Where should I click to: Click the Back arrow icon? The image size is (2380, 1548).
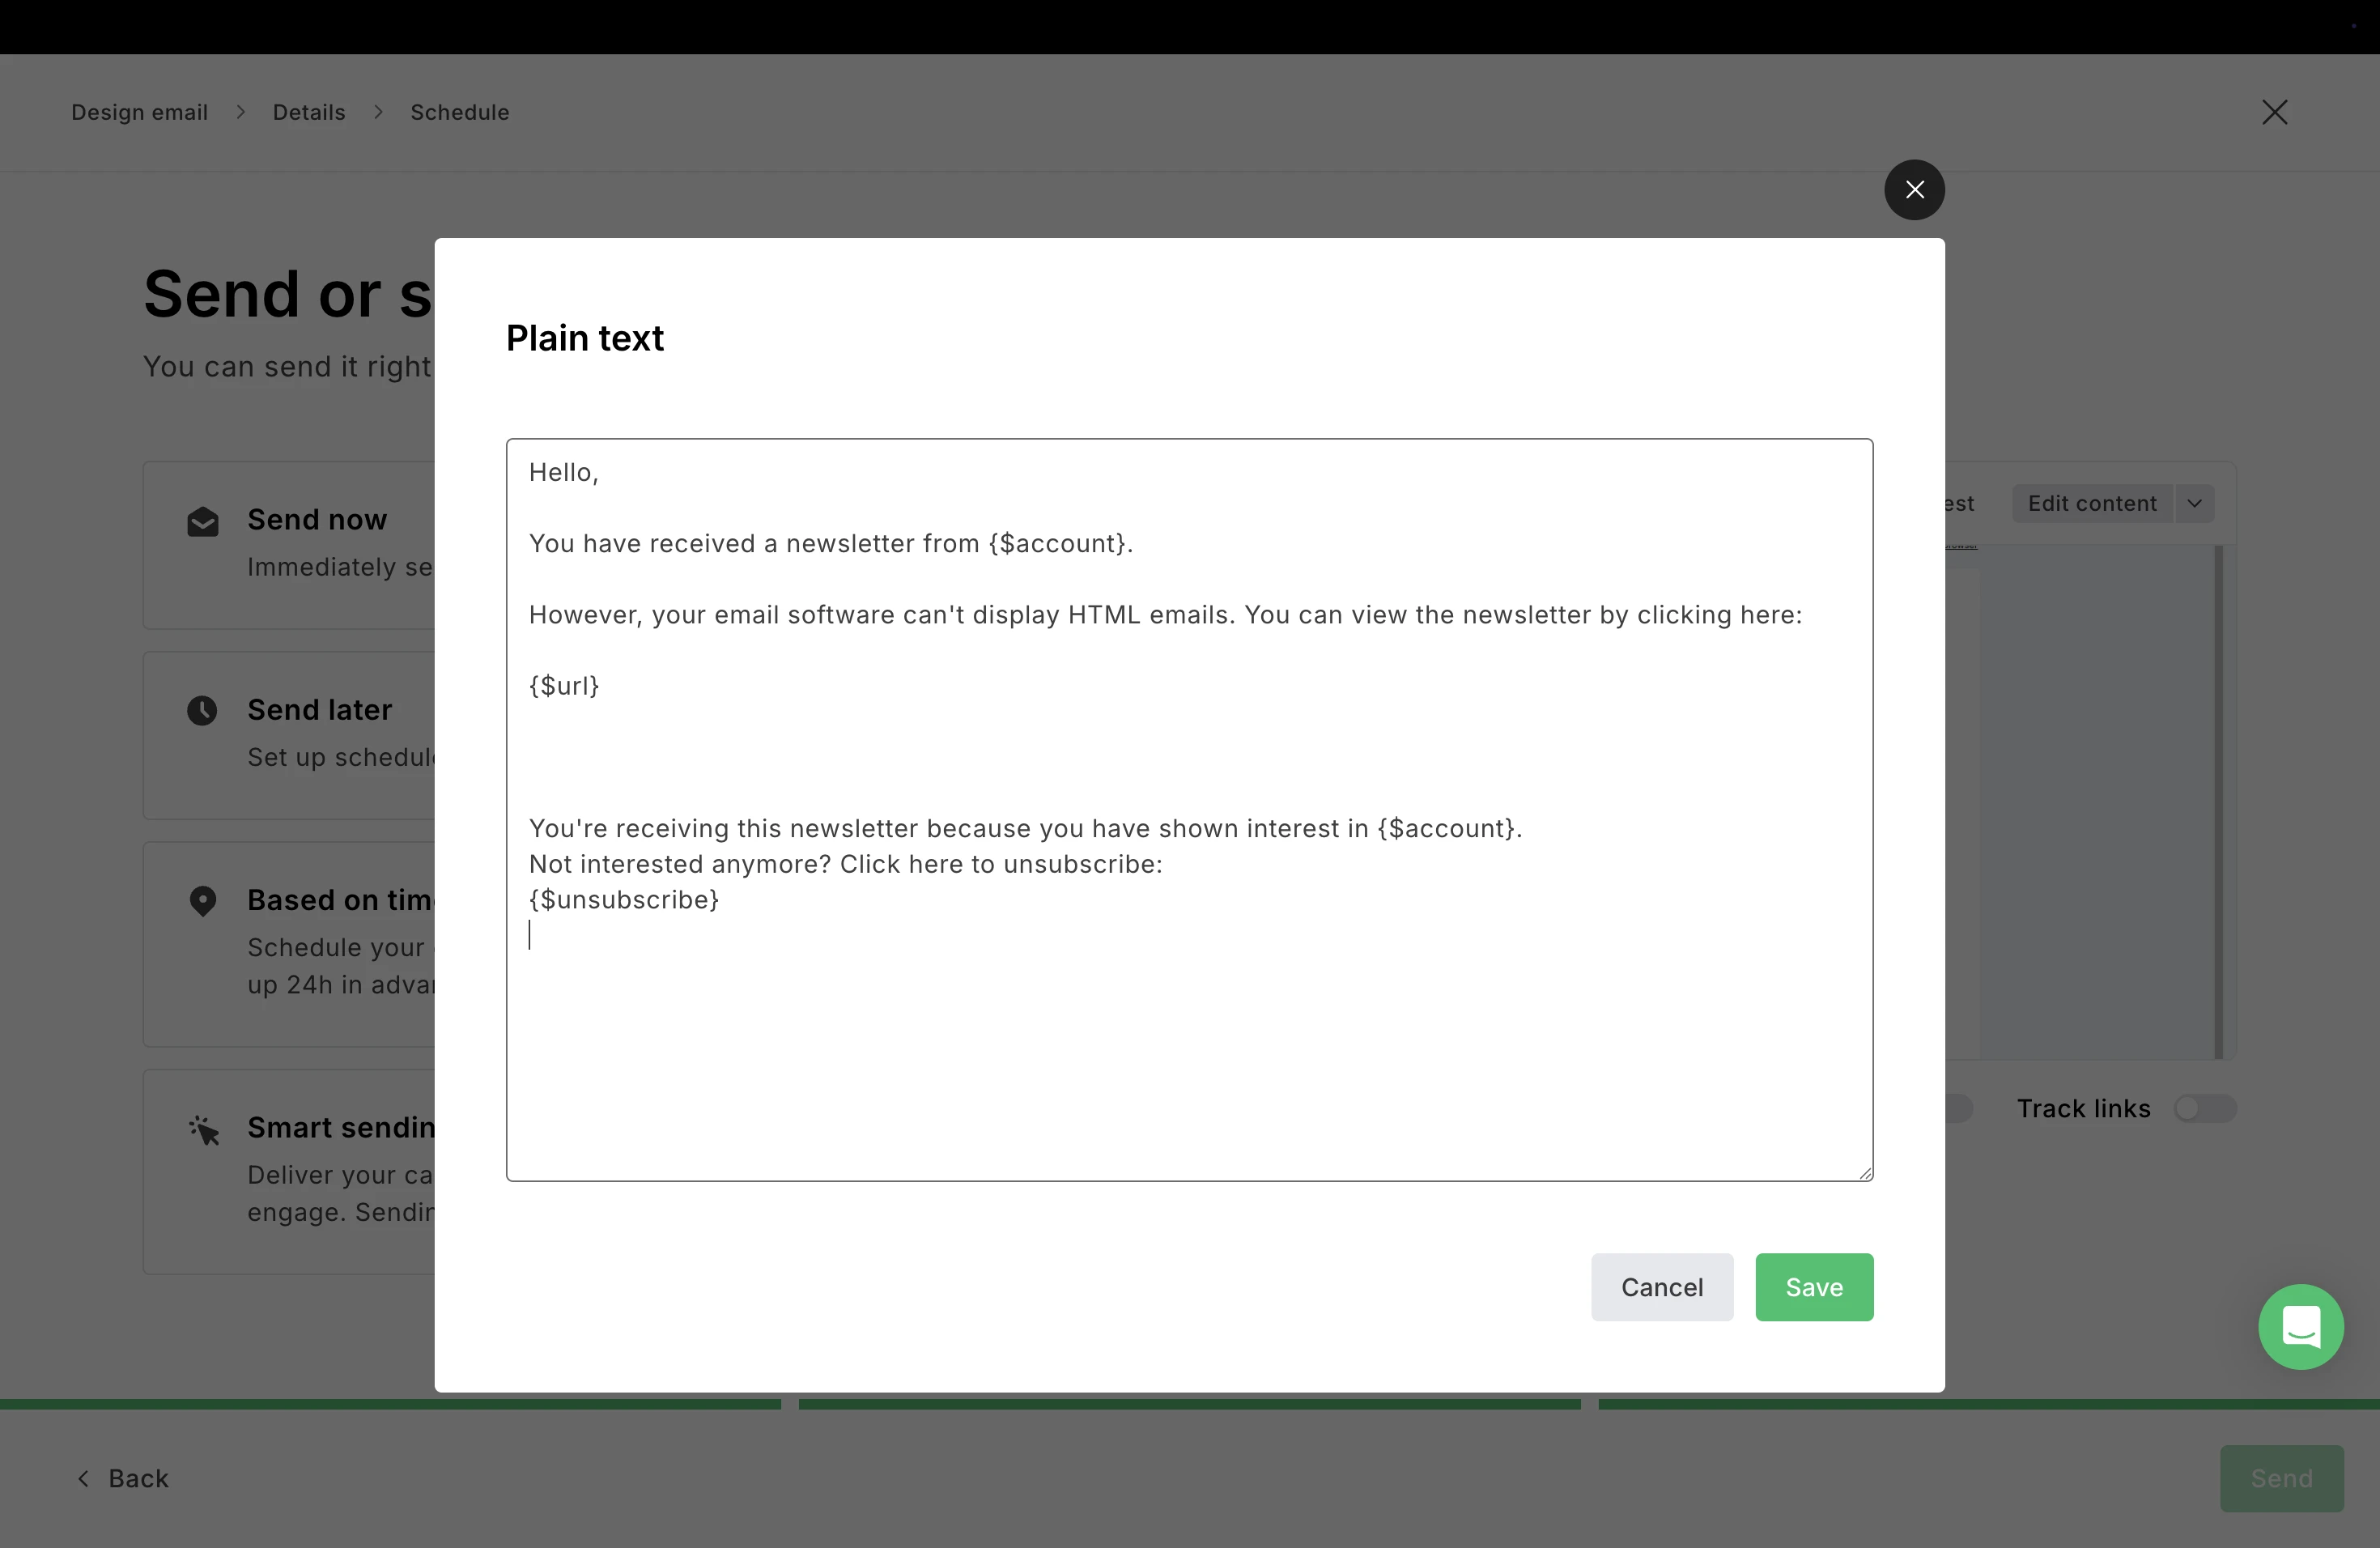[83, 1478]
